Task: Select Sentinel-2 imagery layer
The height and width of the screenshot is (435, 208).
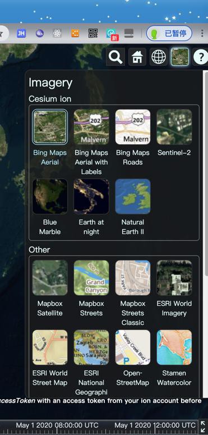Action: 174,127
